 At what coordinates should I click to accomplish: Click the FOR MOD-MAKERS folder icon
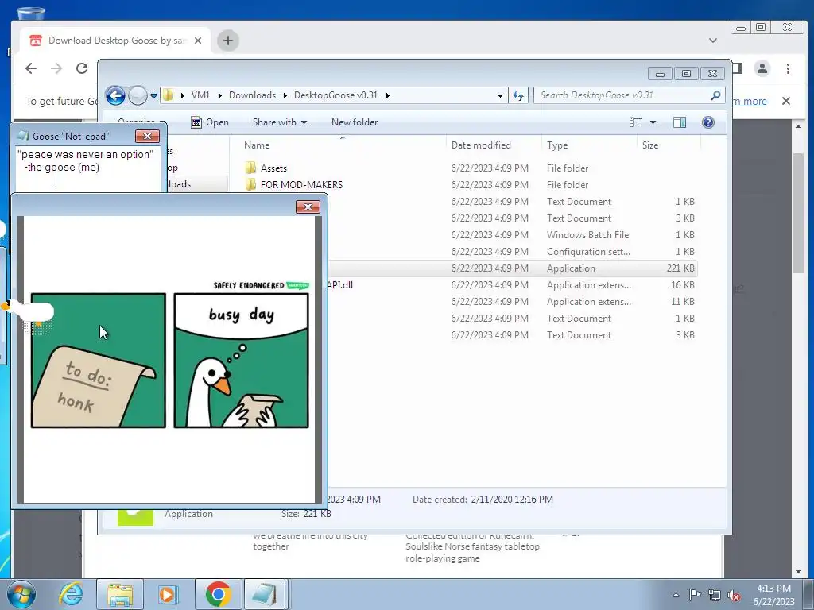[250, 184]
